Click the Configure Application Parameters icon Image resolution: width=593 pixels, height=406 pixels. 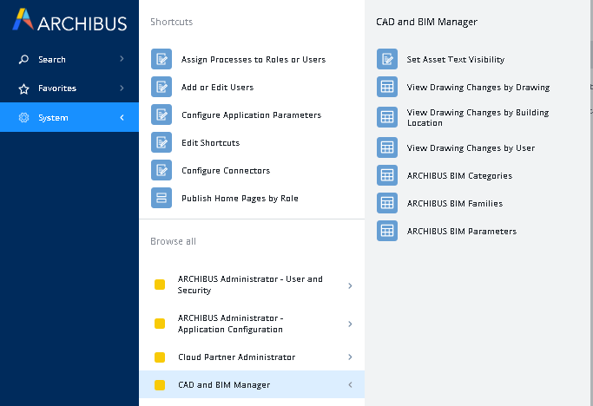[x=161, y=115]
